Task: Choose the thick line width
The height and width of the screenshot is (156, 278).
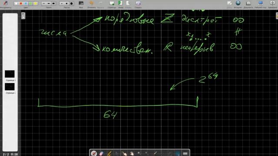Action: [53, 3]
